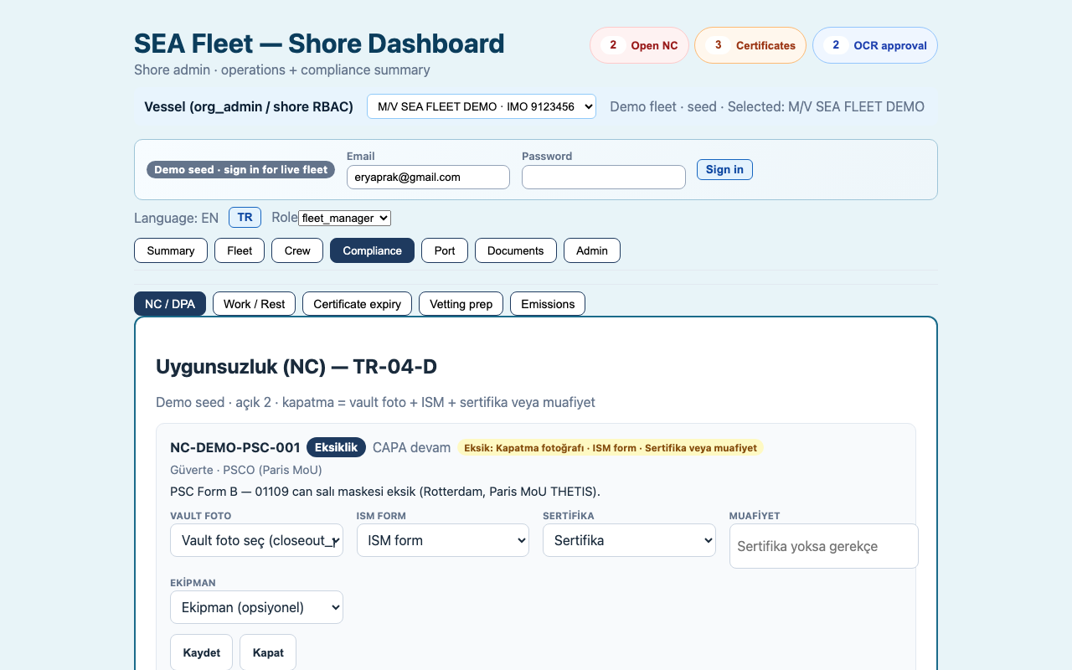The image size is (1072, 670).
Task: Focus the Password input field
Action: click(604, 177)
